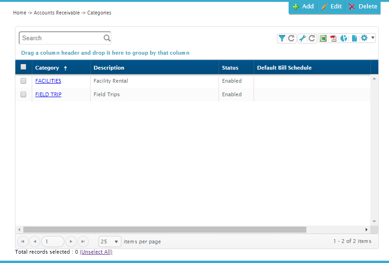Check the FIELD TRIP row checkbox
Image resolution: width=389 pixels, height=263 pixels.
pos(23,94)
